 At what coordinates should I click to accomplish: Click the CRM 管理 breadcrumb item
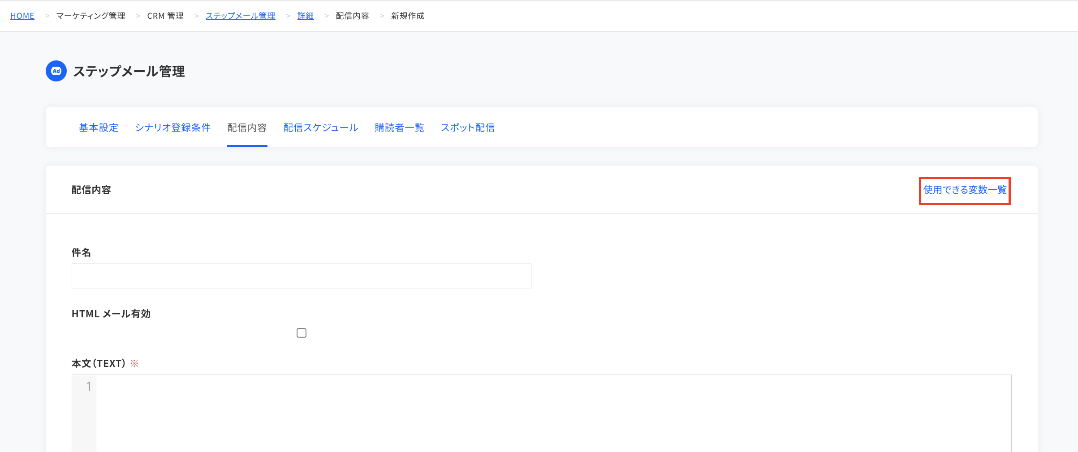pyautogui.click(x=165, y=16)
